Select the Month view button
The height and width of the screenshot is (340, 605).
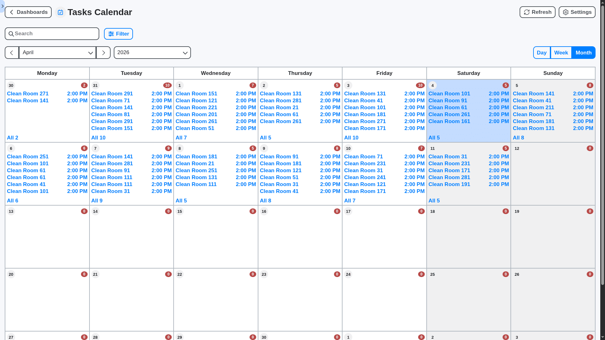(x=583, y=53)
